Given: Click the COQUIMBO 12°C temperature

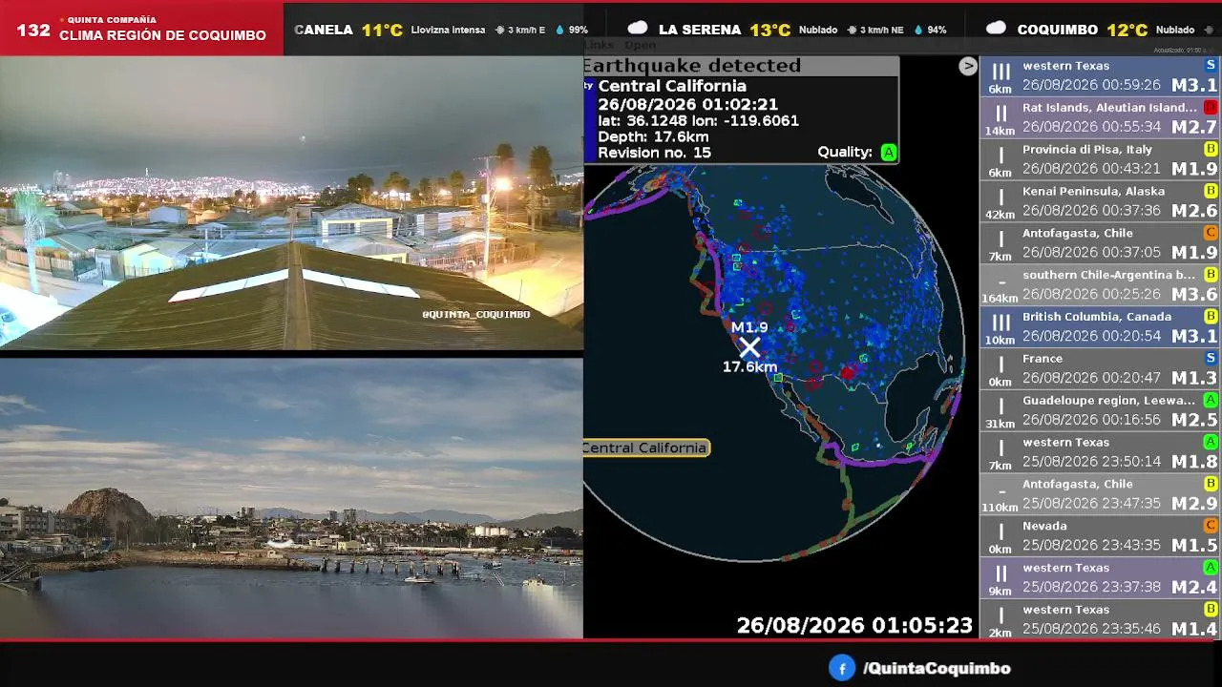Looking at the screenshot, I should click(1127, 30).
